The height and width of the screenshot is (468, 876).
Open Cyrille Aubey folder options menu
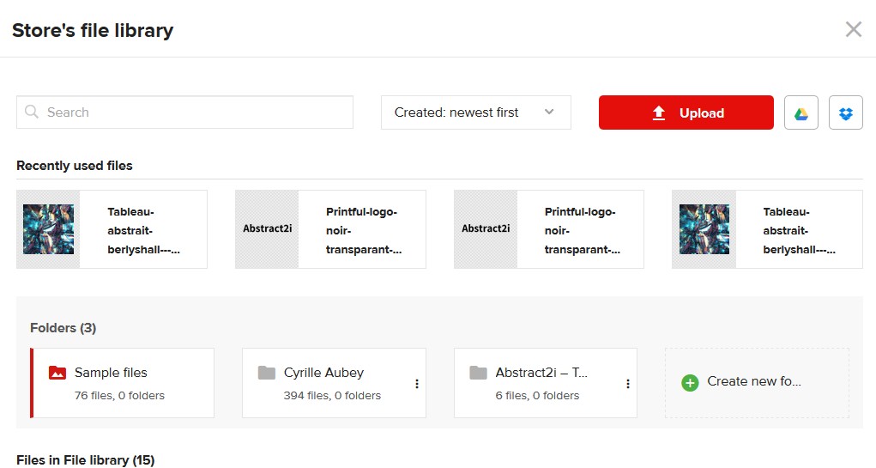[x=417, y=384]
